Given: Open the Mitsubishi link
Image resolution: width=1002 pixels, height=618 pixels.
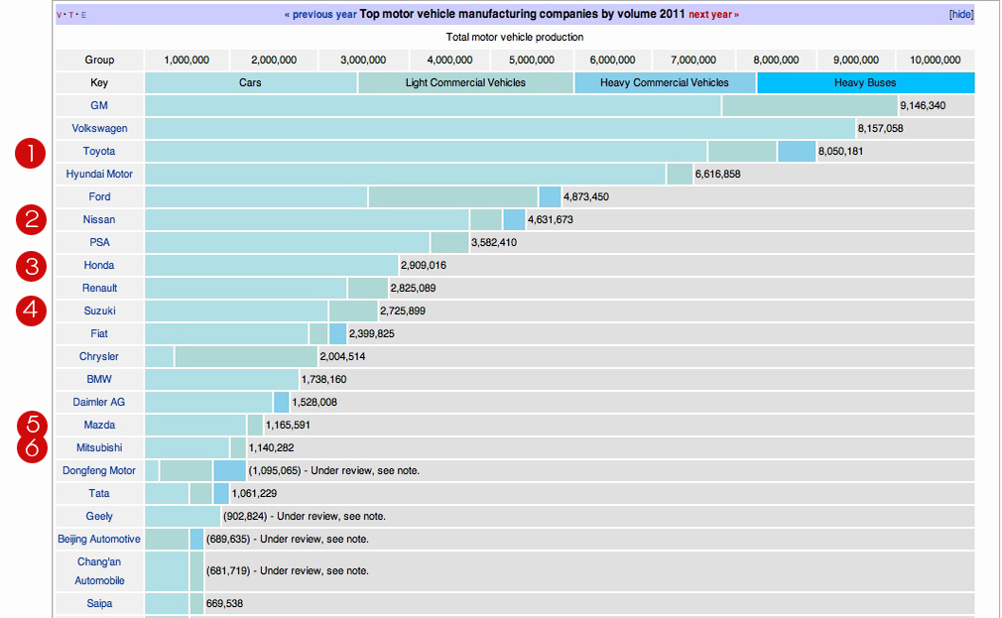Looking at the screenshot, I should coord(99,448).
